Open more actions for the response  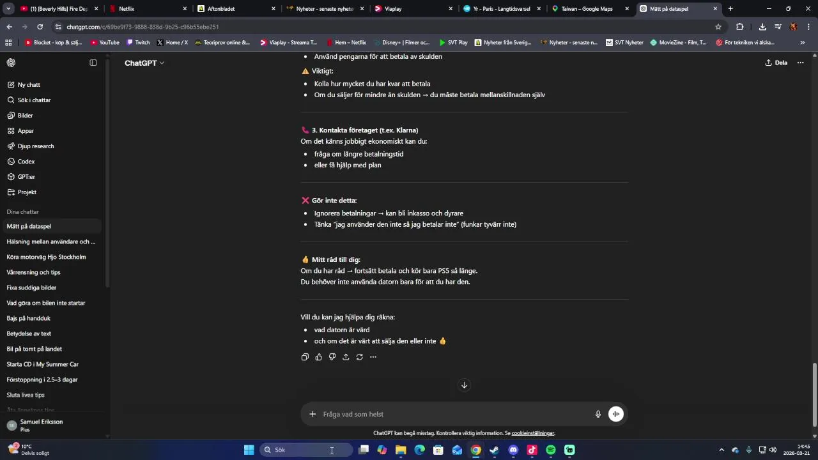[373, 357]
